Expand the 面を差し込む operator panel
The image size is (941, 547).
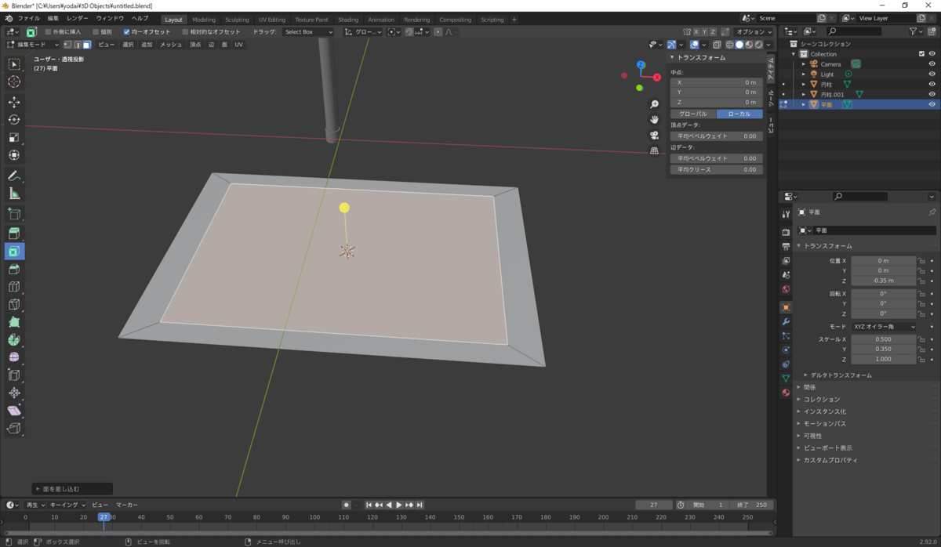(x=71, y=489)
